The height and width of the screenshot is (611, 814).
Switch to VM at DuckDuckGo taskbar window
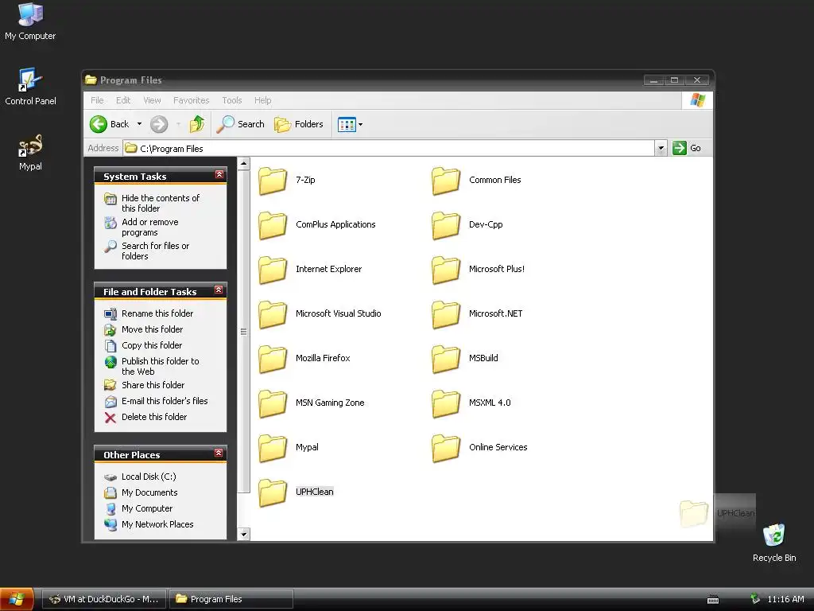(104, 599)
